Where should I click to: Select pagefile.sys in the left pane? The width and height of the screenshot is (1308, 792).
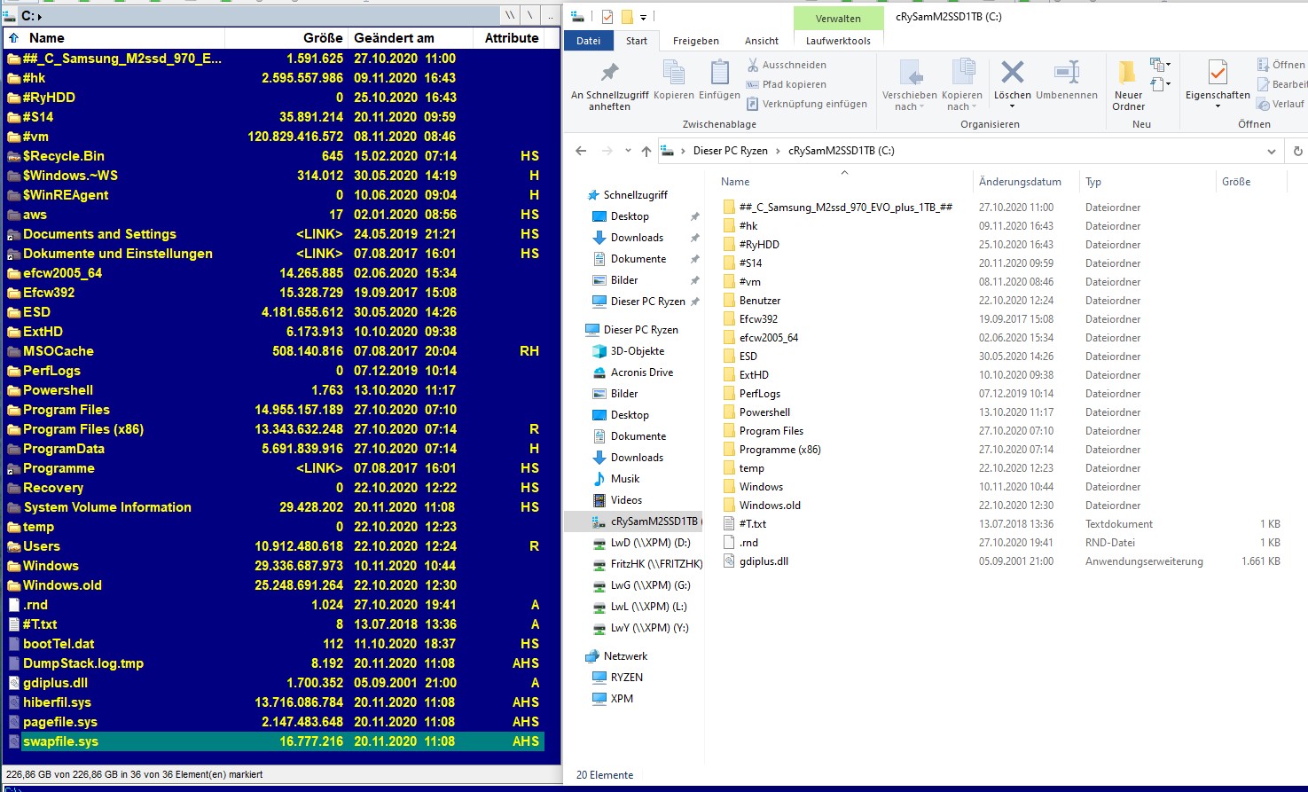(x=274, y=722)
